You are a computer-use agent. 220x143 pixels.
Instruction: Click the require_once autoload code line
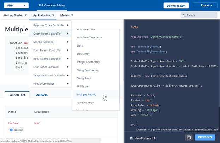156,37
